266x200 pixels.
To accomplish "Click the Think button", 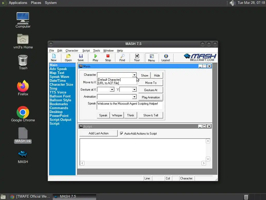I will (x=131, y=115).
